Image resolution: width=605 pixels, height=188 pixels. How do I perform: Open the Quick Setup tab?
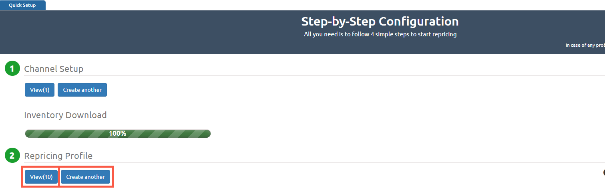22,5
